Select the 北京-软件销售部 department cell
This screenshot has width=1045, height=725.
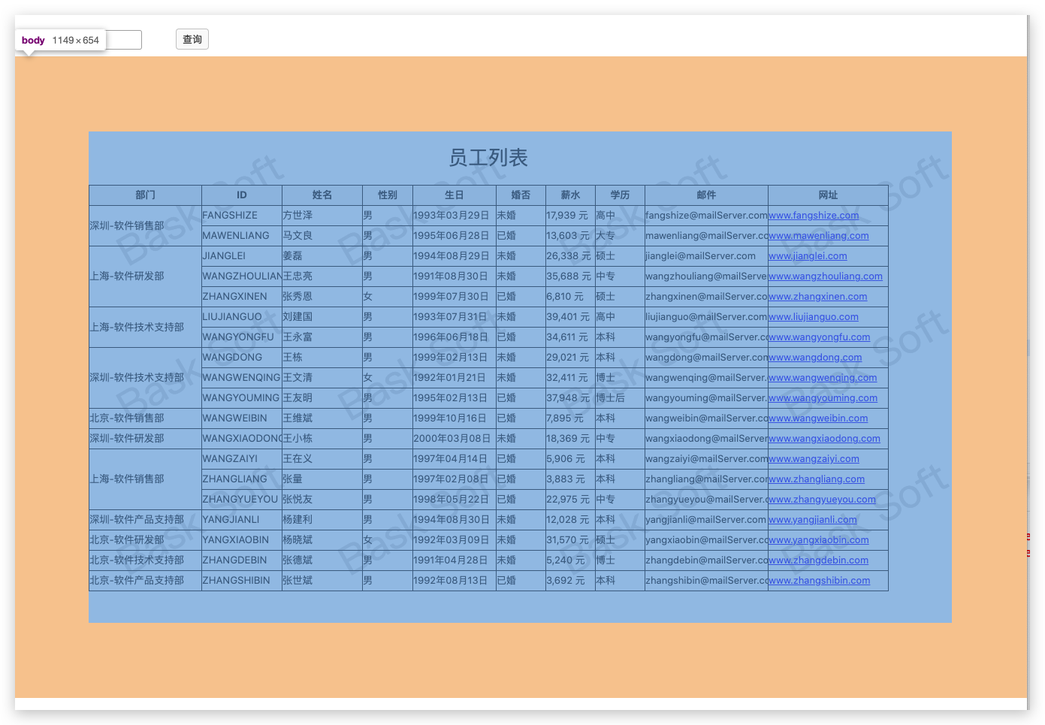click(x=145, y=418)
